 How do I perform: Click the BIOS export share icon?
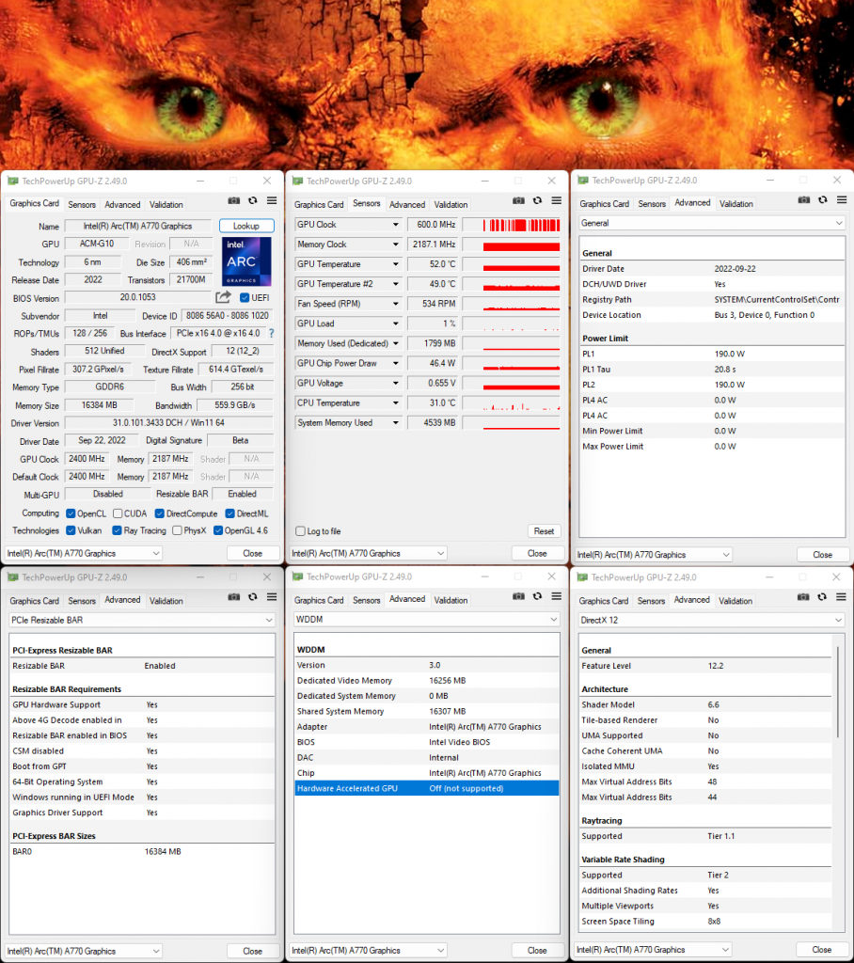point(223,297)
